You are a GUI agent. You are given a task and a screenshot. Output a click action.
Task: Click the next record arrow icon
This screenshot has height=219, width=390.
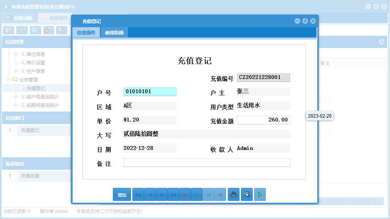point(161,194)
